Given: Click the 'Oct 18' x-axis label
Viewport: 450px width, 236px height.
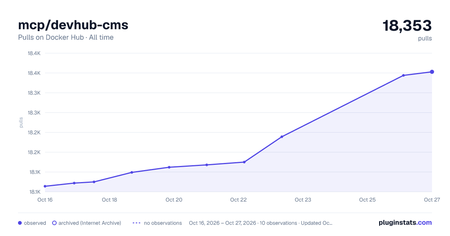Looking at the screenshot, I should (x=109, y=200).
